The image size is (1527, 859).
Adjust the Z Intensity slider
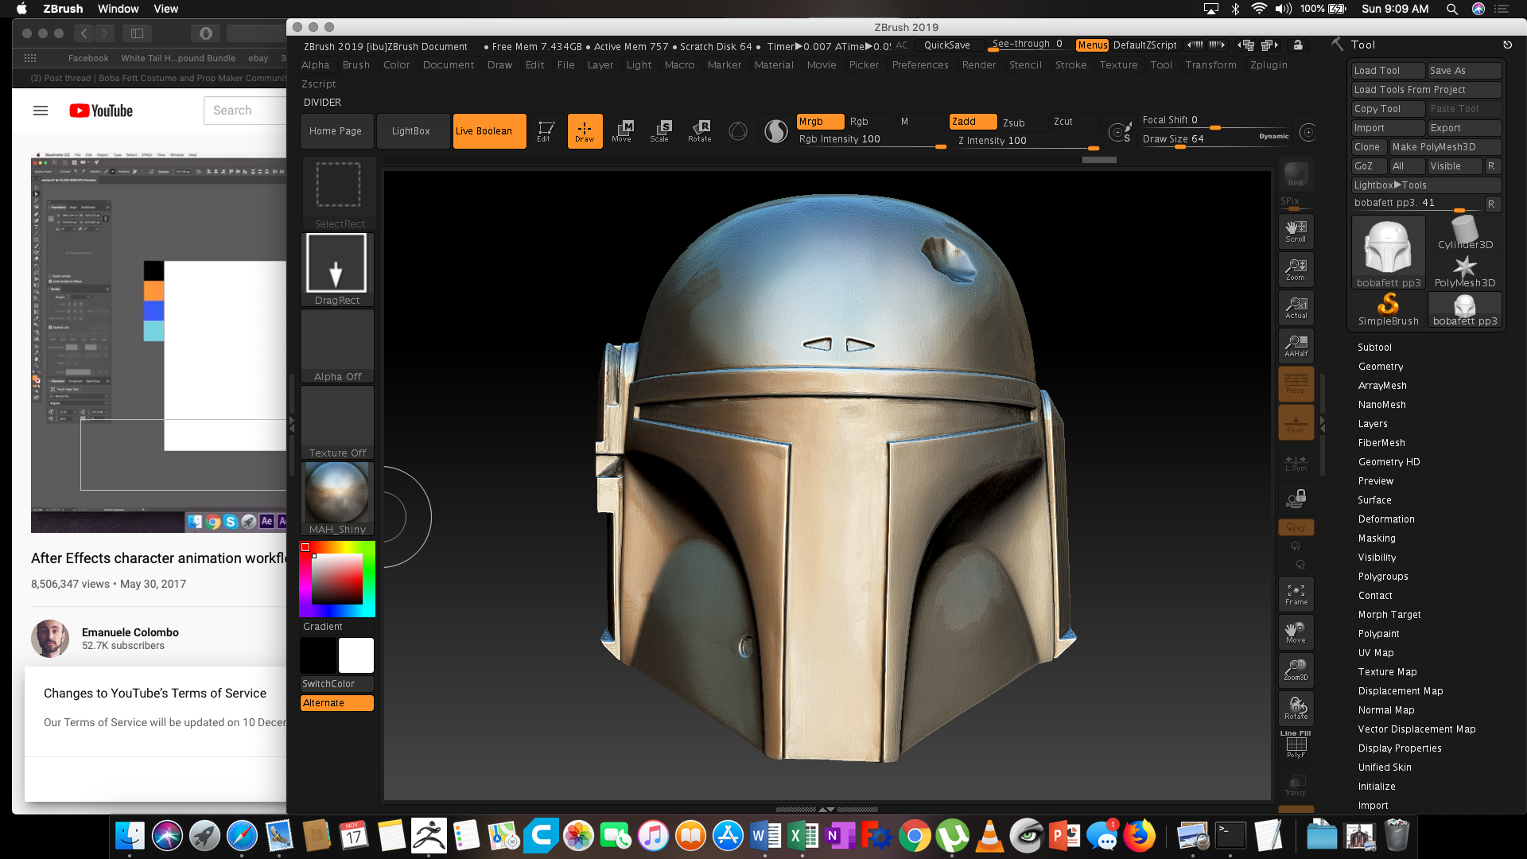pos(1027,141)
